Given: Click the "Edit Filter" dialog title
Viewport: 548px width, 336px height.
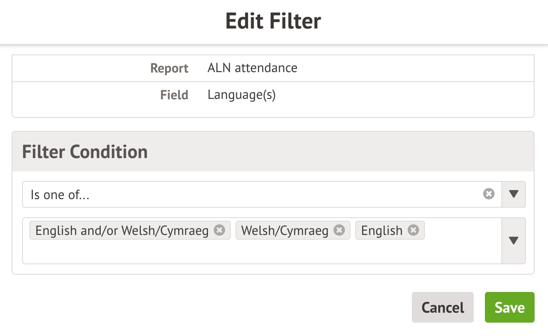Looking at the screenshot, I should tap(273, 22).
